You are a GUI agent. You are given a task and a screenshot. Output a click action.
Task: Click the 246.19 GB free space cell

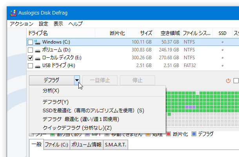pyautogui.click(x=169, y=50)
